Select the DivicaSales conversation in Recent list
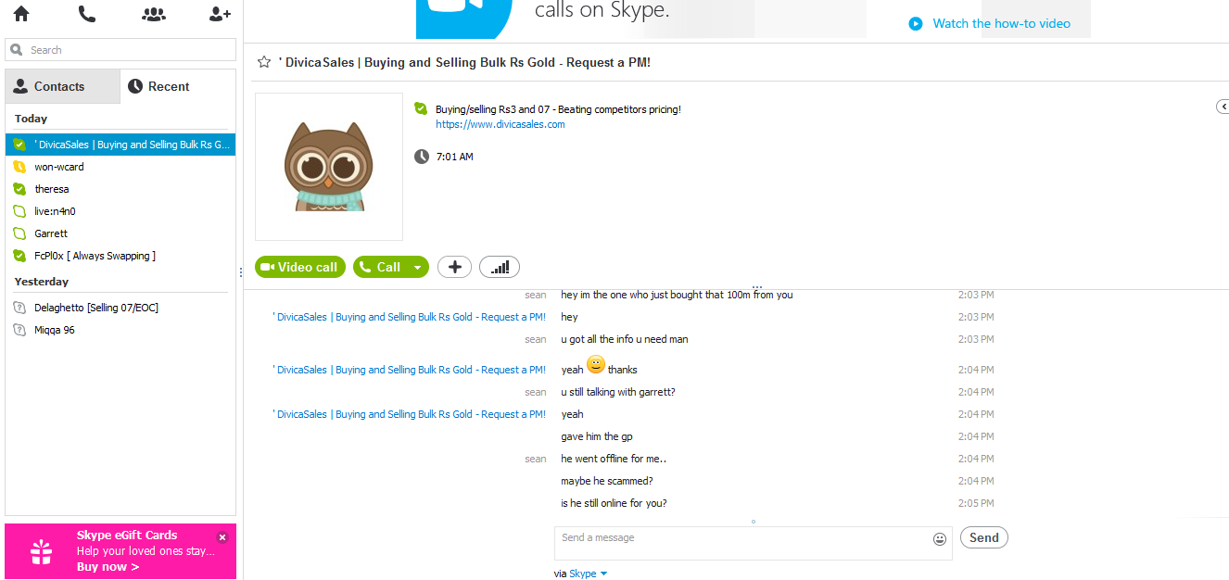This screenshot has height=580, width=1229. point(120,145)
